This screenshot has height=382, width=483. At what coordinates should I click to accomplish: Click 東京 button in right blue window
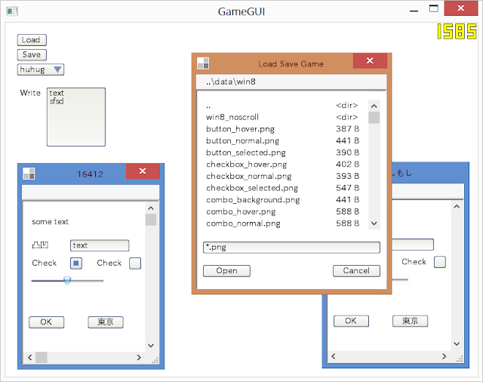tap(411, 321)
